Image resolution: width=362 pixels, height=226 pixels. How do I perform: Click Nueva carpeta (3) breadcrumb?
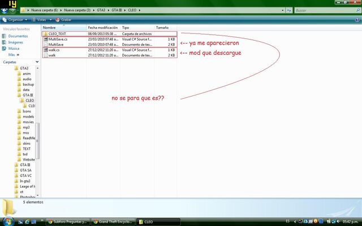point(77,10)
